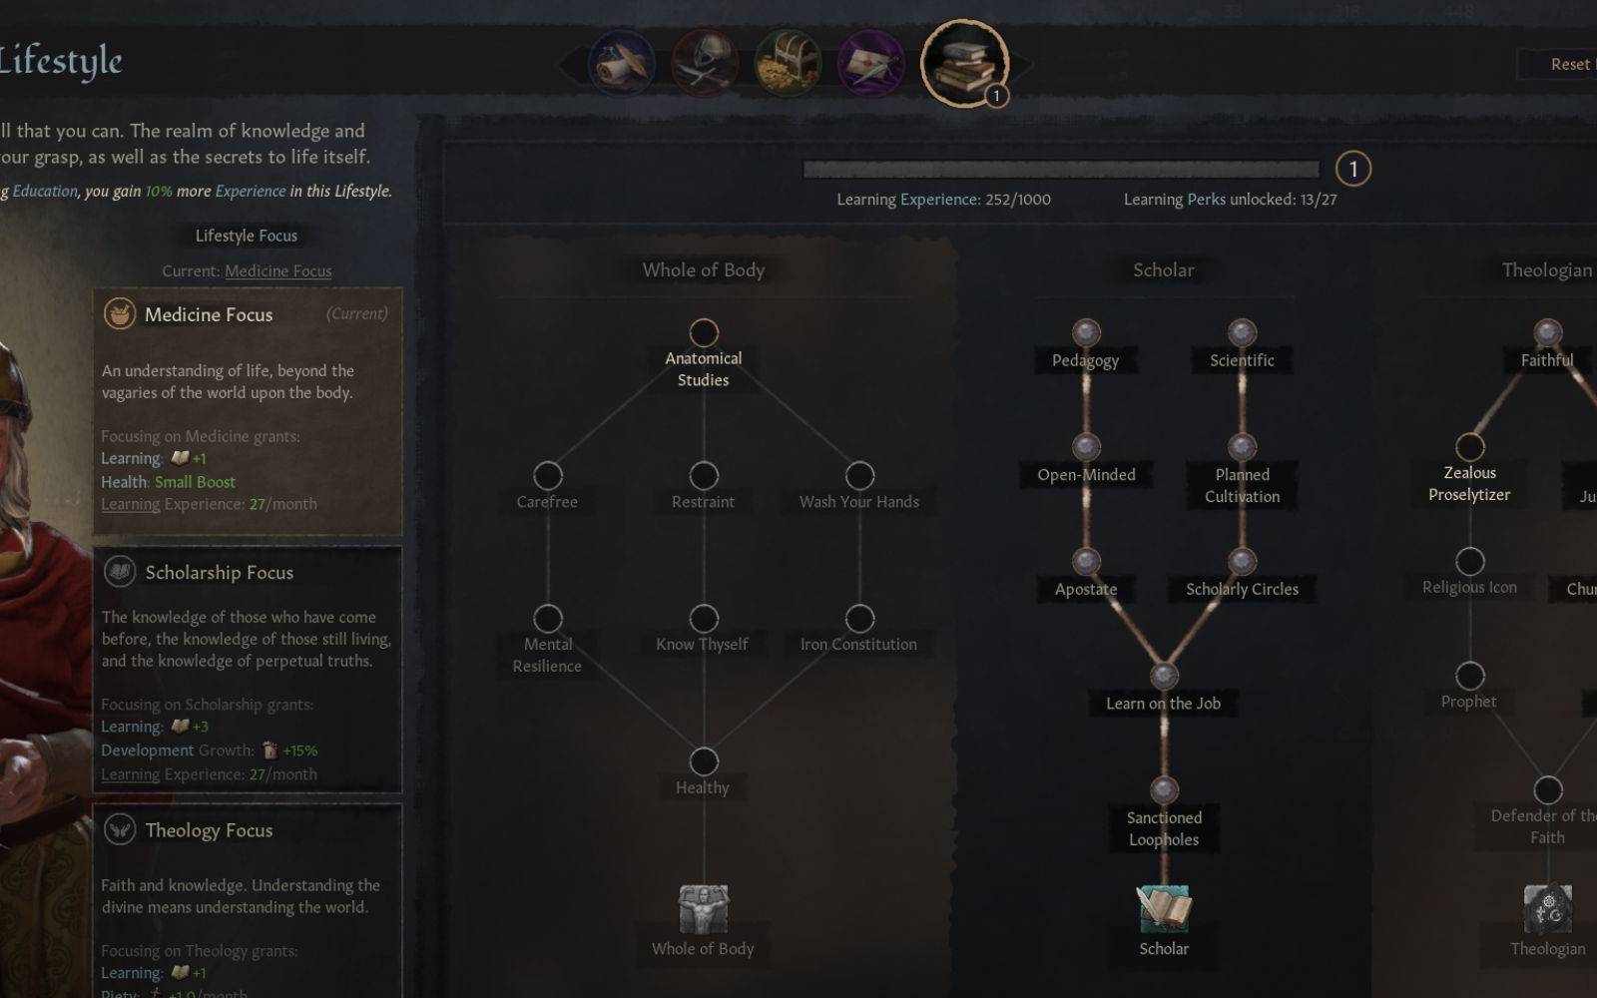Click the Learning Experience progress bar
This screenshot has height=998, width=1597.
[x=1061, y=170]
